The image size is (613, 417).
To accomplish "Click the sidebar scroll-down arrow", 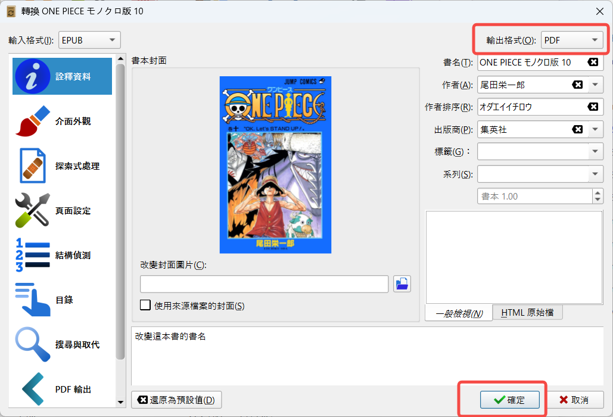I will click(x=120, y=402).
